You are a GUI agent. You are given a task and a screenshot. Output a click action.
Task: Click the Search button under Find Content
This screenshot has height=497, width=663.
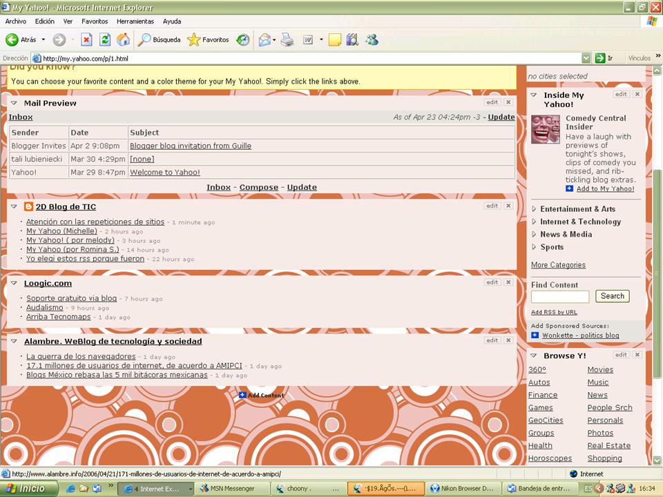pos(613,296)
